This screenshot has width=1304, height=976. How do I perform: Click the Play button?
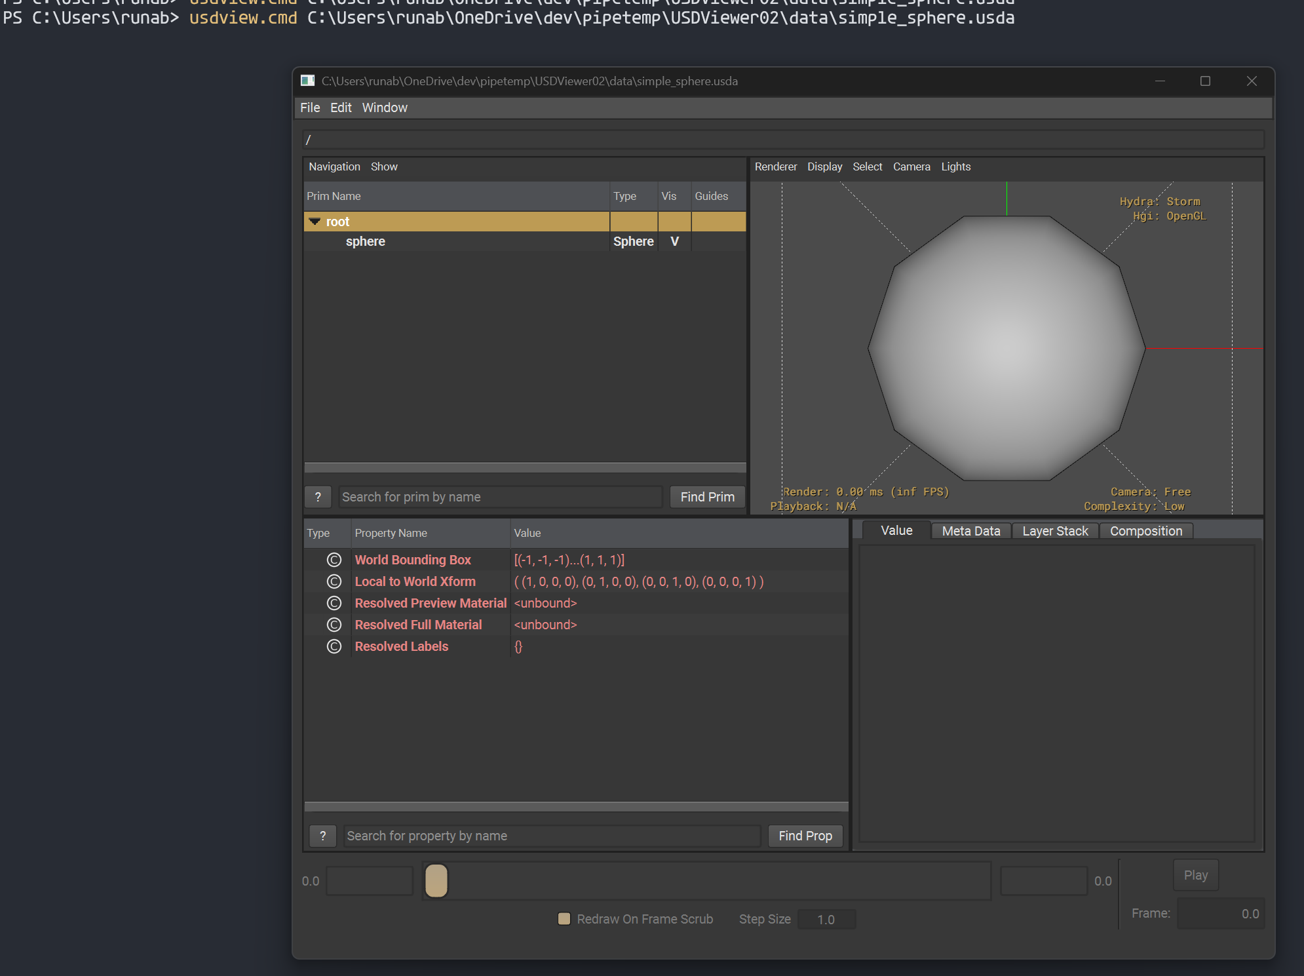[x=1195, y=875]
